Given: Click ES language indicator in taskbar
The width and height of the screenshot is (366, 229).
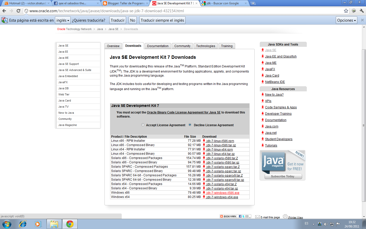Looking at the screenshot, I should [x=307, y=223].
